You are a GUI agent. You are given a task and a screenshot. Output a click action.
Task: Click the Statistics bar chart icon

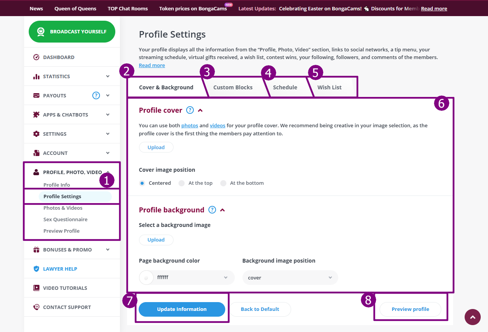tap(36, 76)
